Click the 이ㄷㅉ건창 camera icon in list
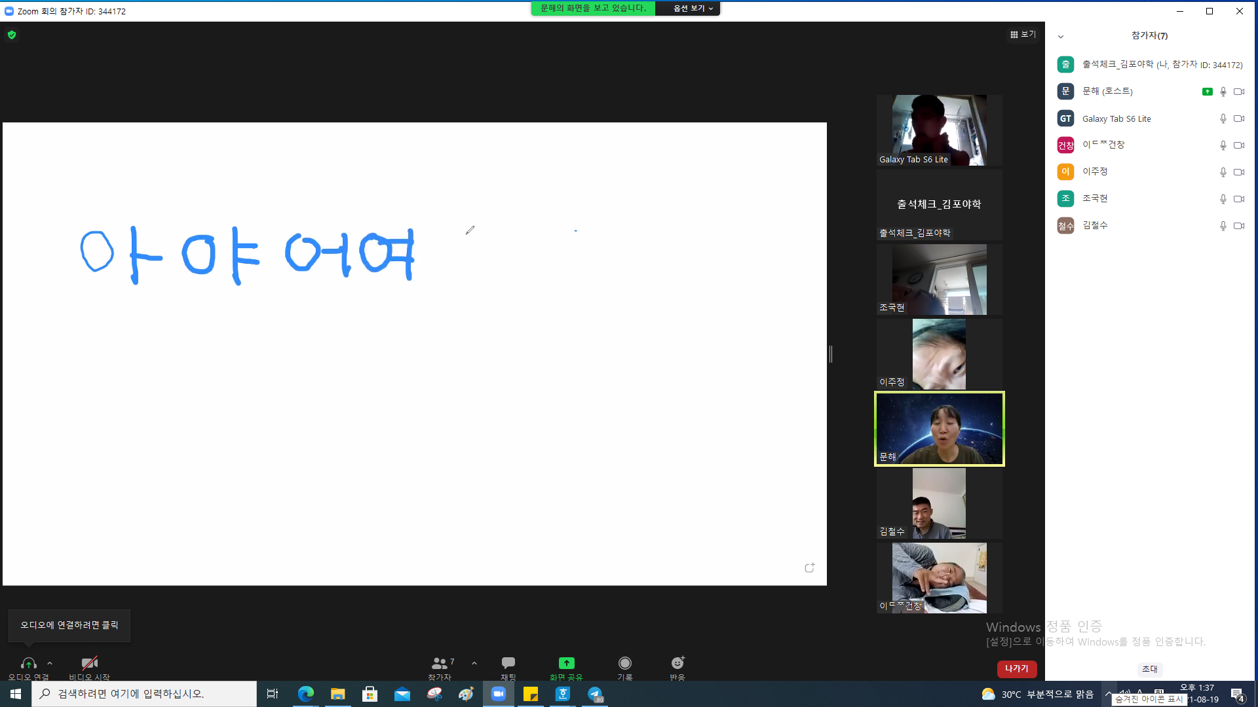Viewport: 1258px width, 707px height. pyautogui.click(x=1239, y=145)
